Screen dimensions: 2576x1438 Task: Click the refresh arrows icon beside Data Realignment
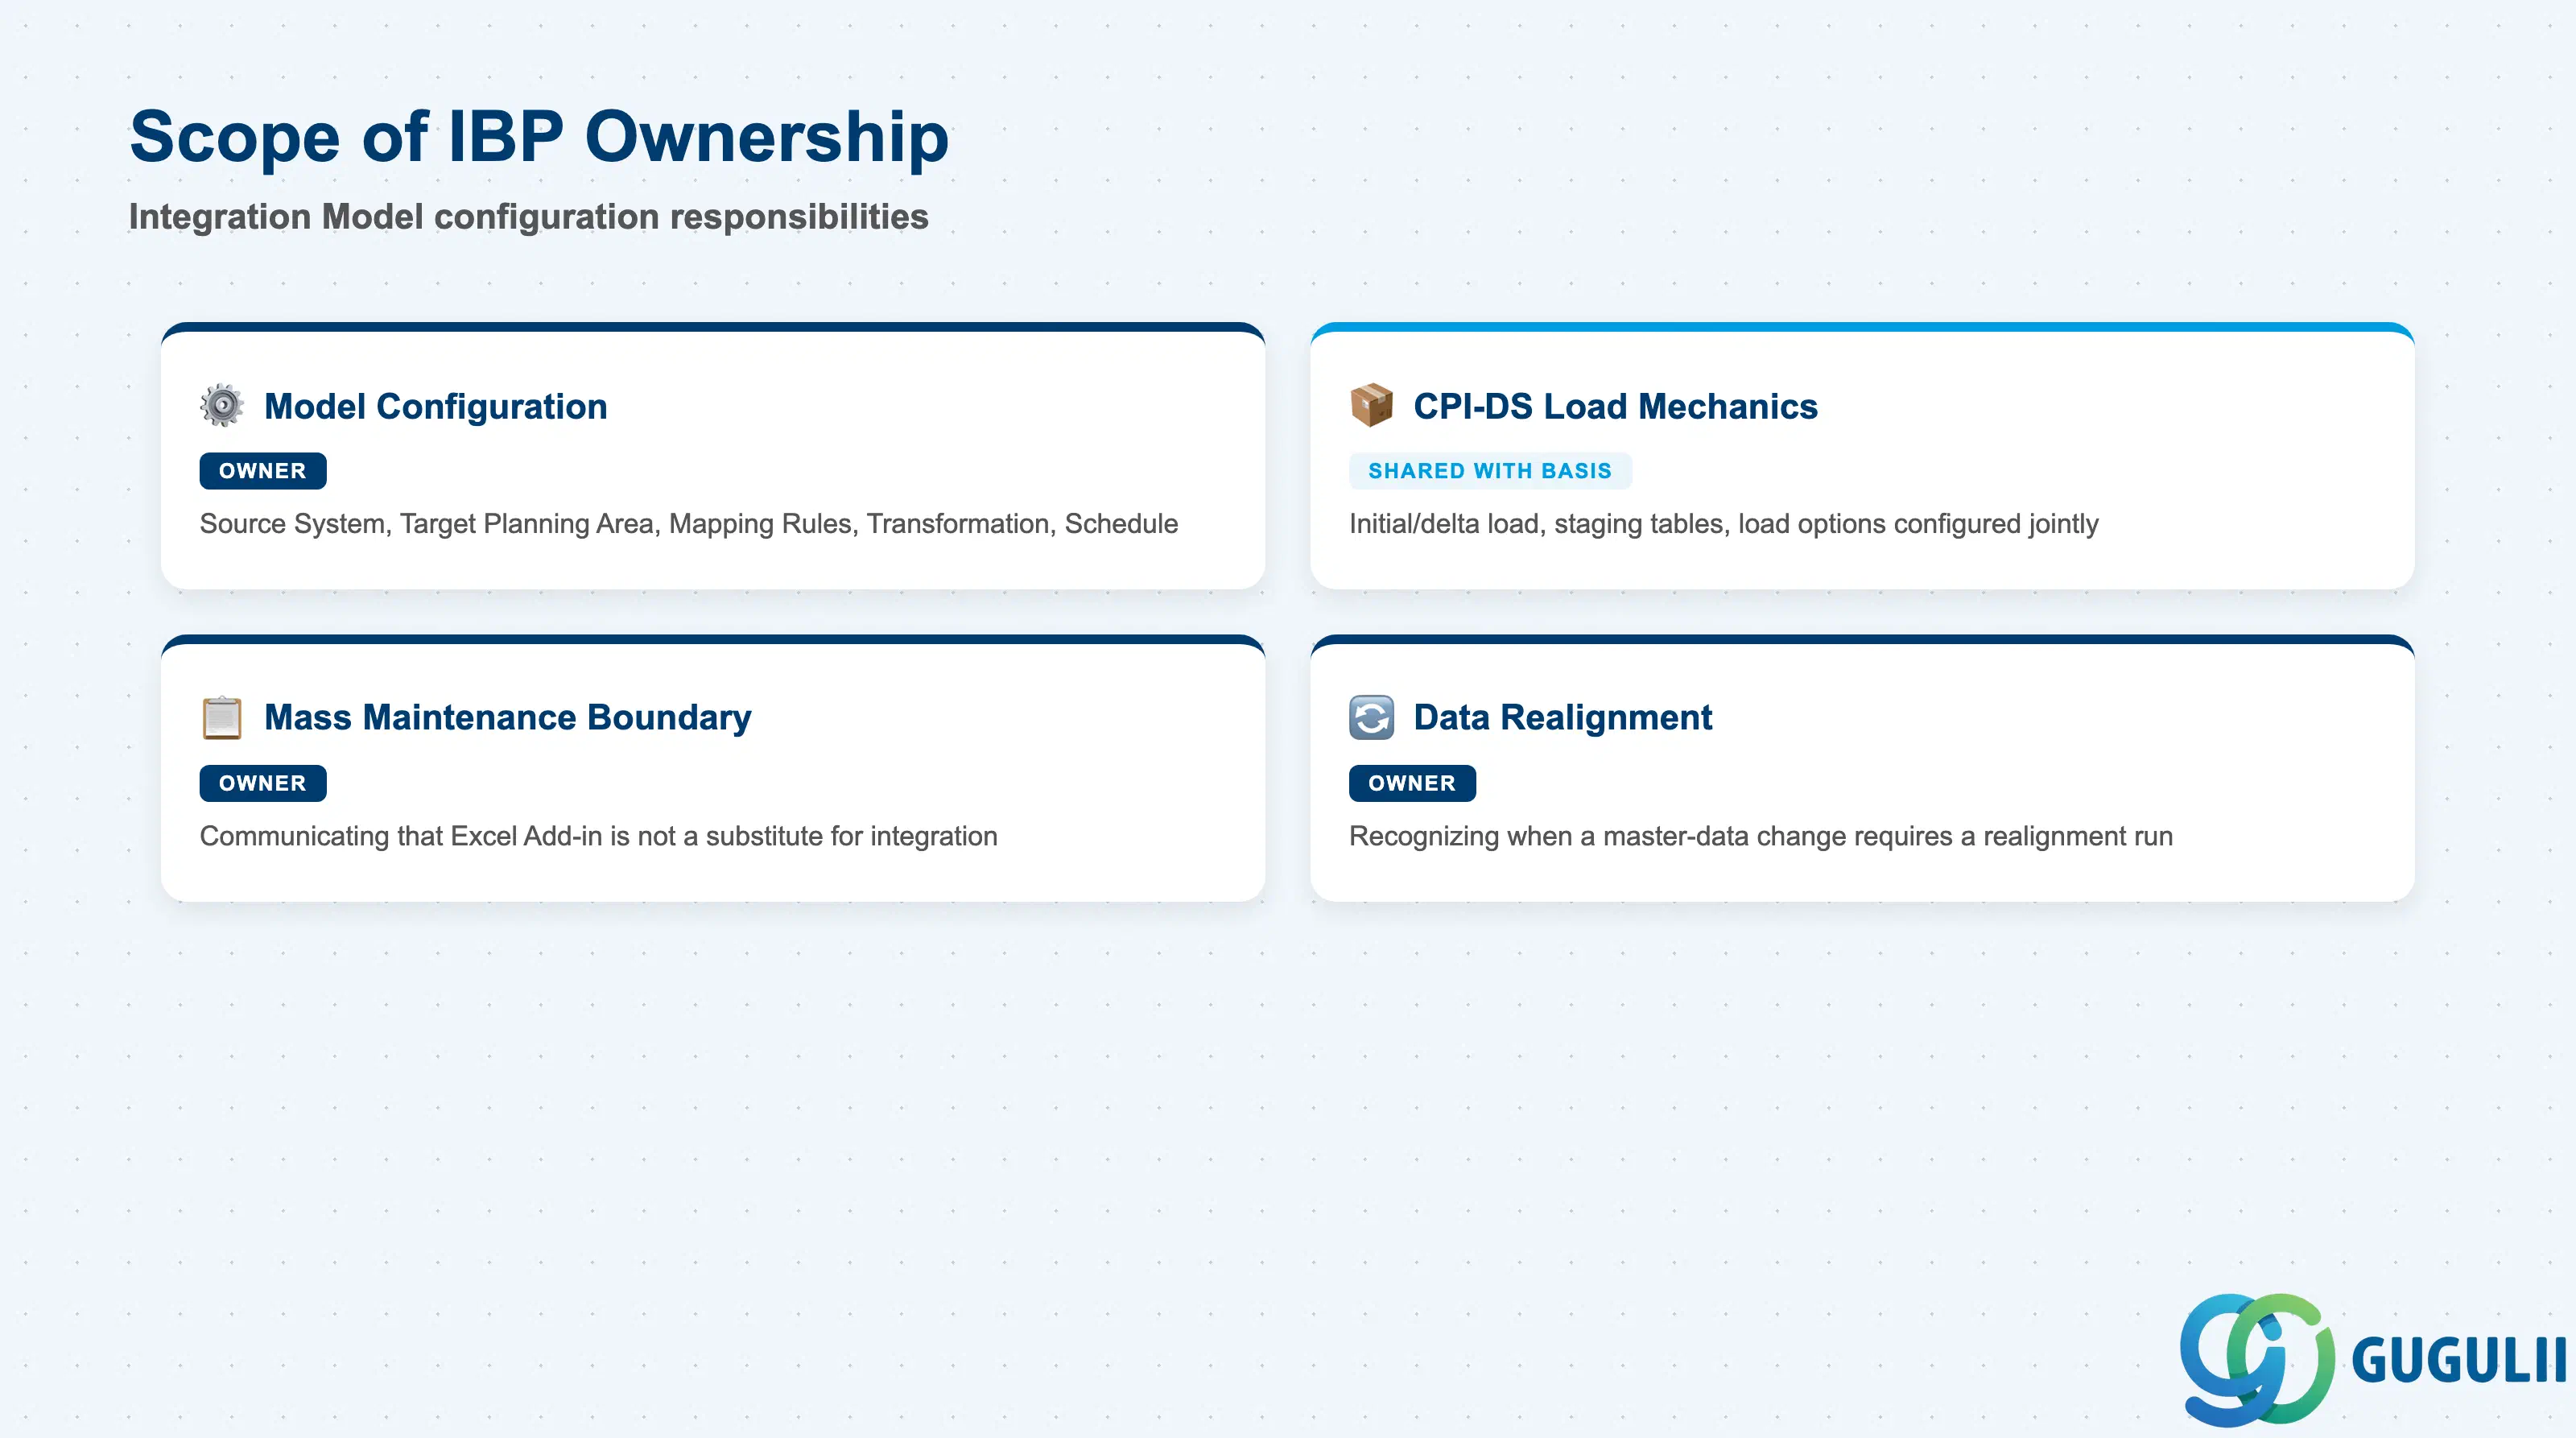tap(1371, 718)
